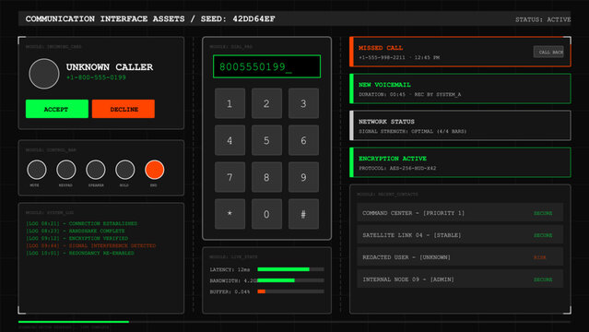Dial digit 1 on the keypad
This screenshot has height=332, width=589.
click(x=230, y=103)
